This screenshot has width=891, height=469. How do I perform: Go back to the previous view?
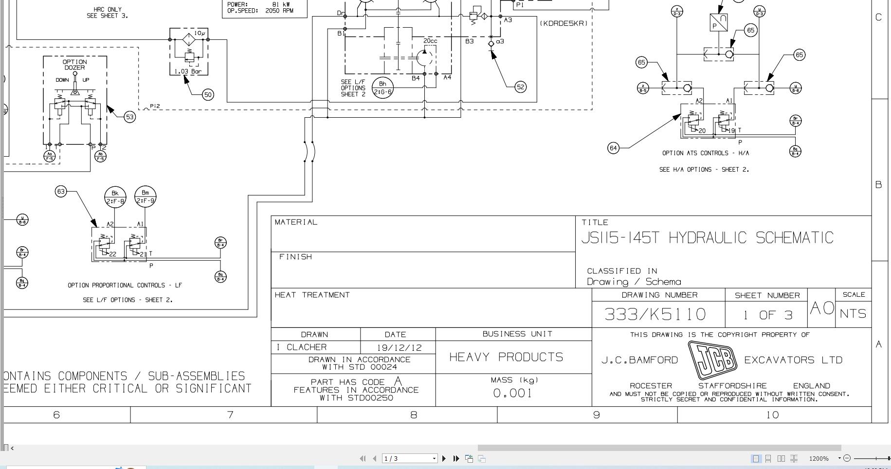click(469, 458)
